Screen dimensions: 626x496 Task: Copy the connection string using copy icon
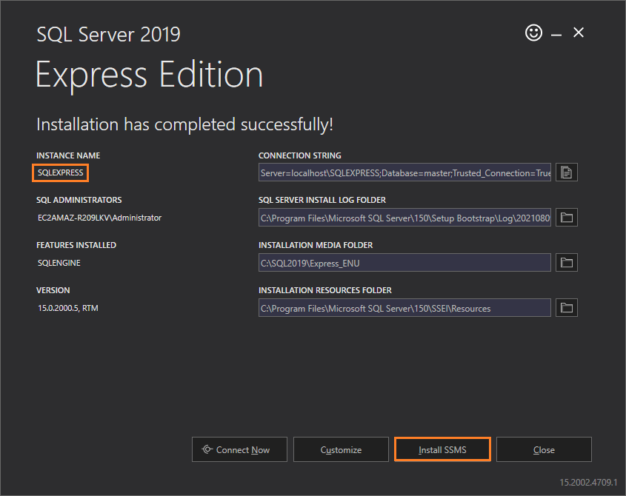[566, 172]
